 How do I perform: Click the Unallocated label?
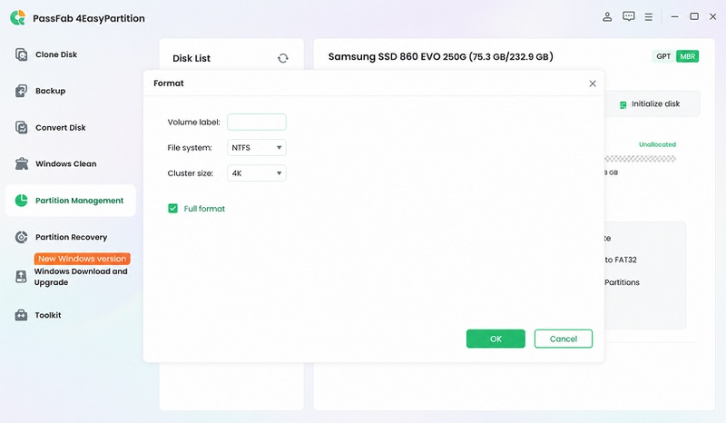(x=657, y=144)
